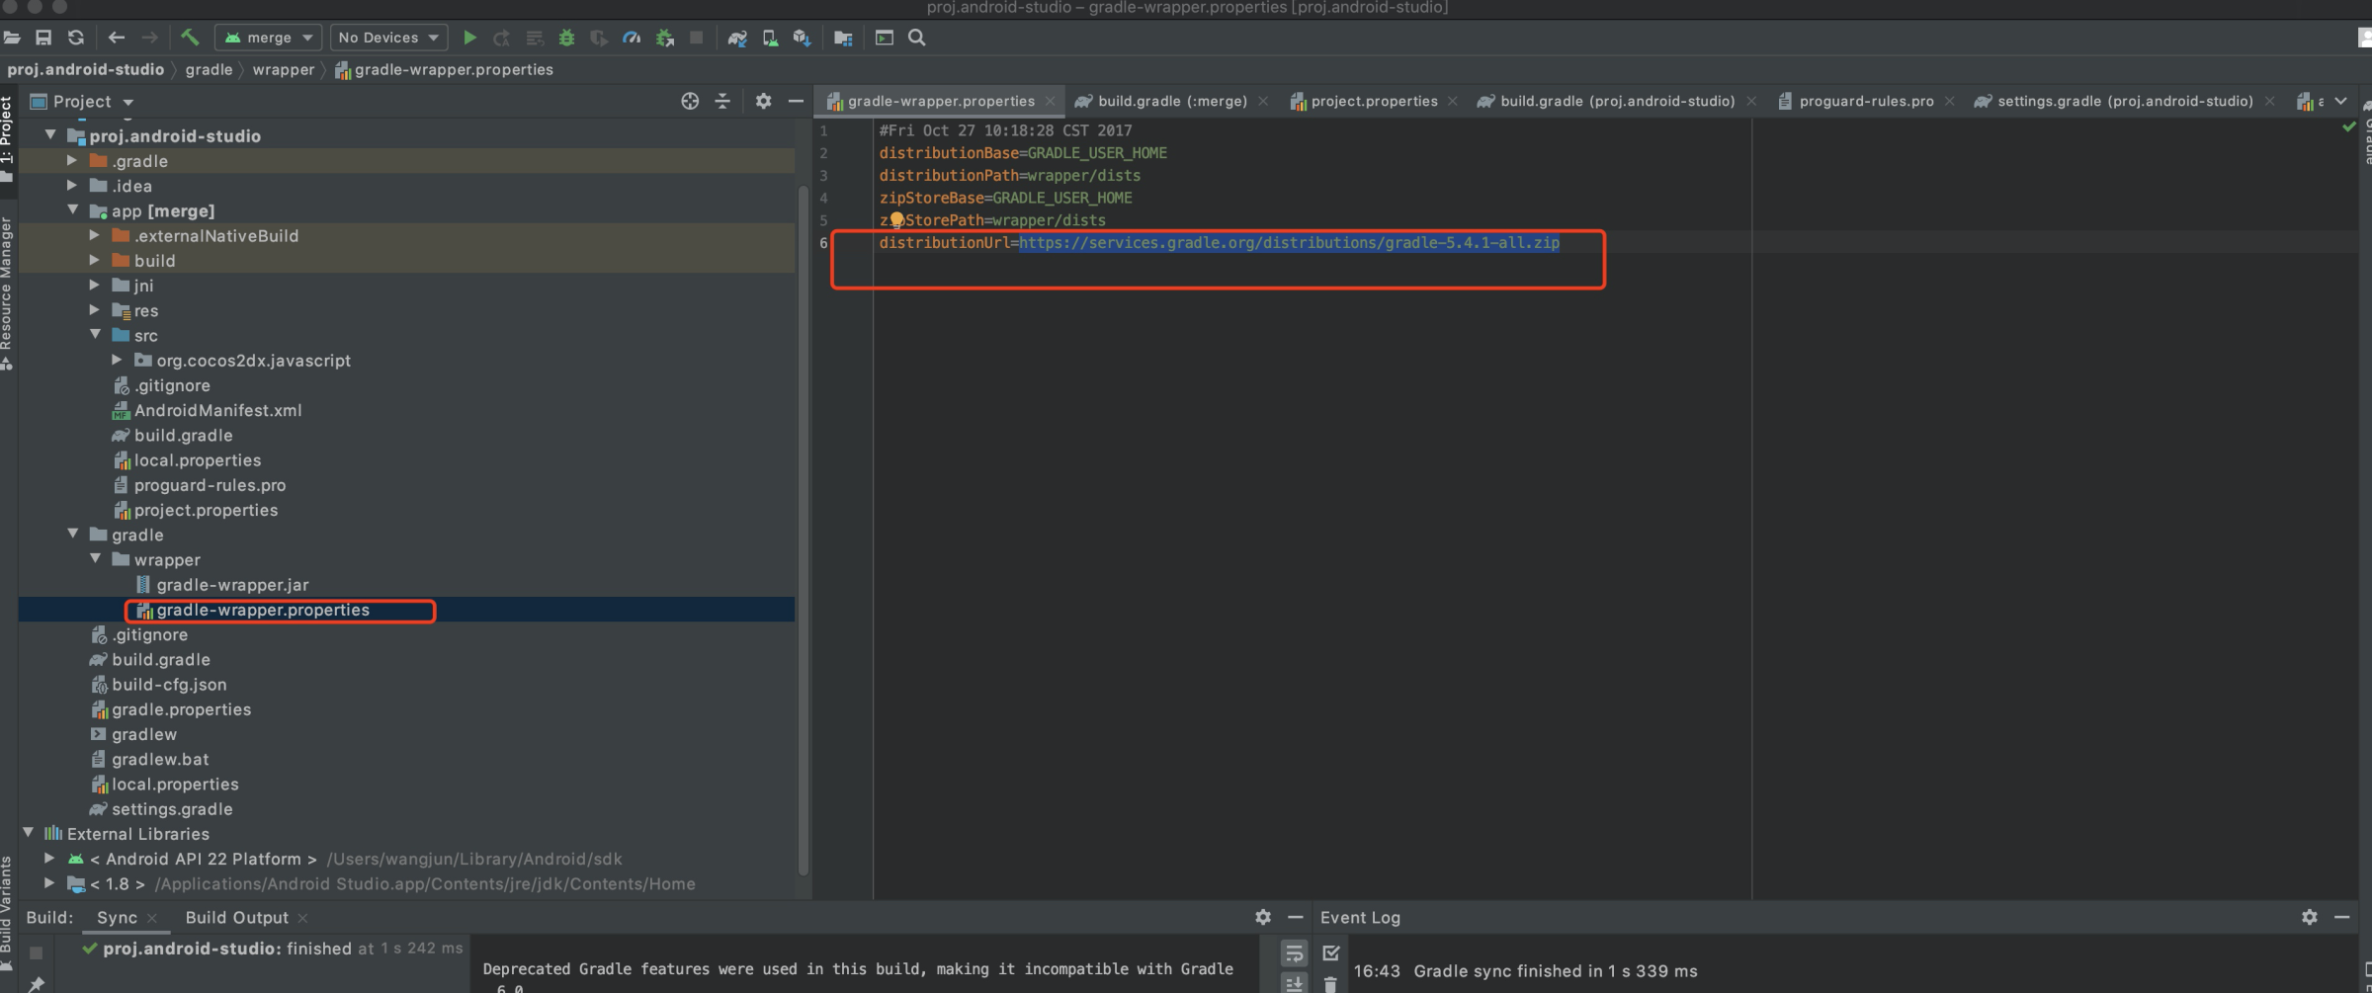Click the wrapper breadcrumb segment
The width and height of the screenshot is (2372, 993).
coord(283,69)
